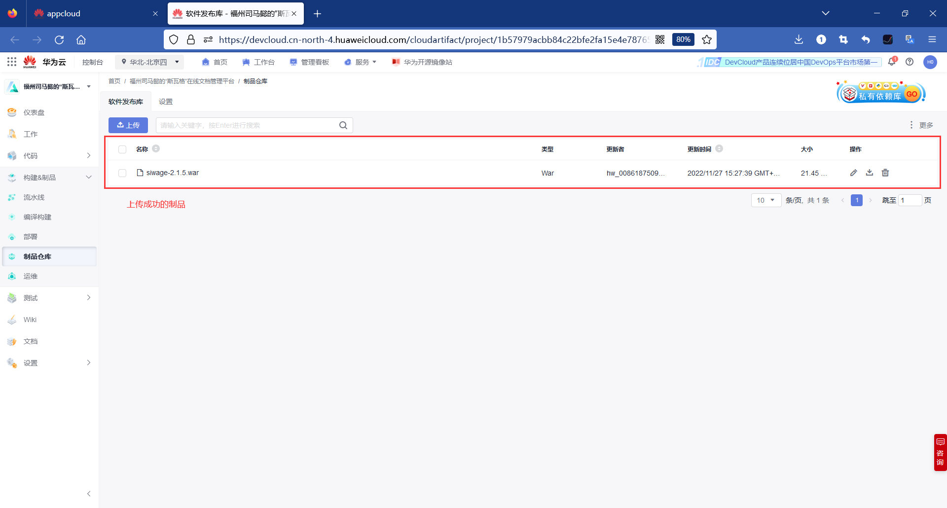Click the 上传 upload button
The height and width of the screenshot is (508, 947).
point(128,125)
